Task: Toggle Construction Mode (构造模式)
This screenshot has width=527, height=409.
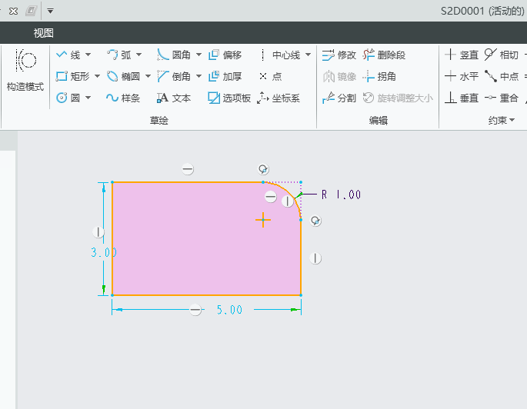Action: click(25, 70)
